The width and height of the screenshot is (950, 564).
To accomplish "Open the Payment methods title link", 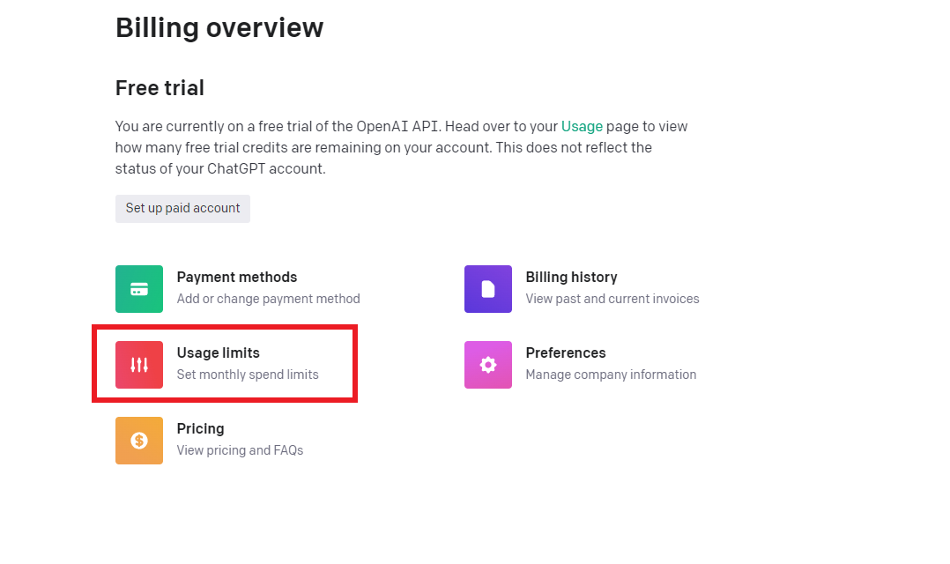I will click(236, 278).
